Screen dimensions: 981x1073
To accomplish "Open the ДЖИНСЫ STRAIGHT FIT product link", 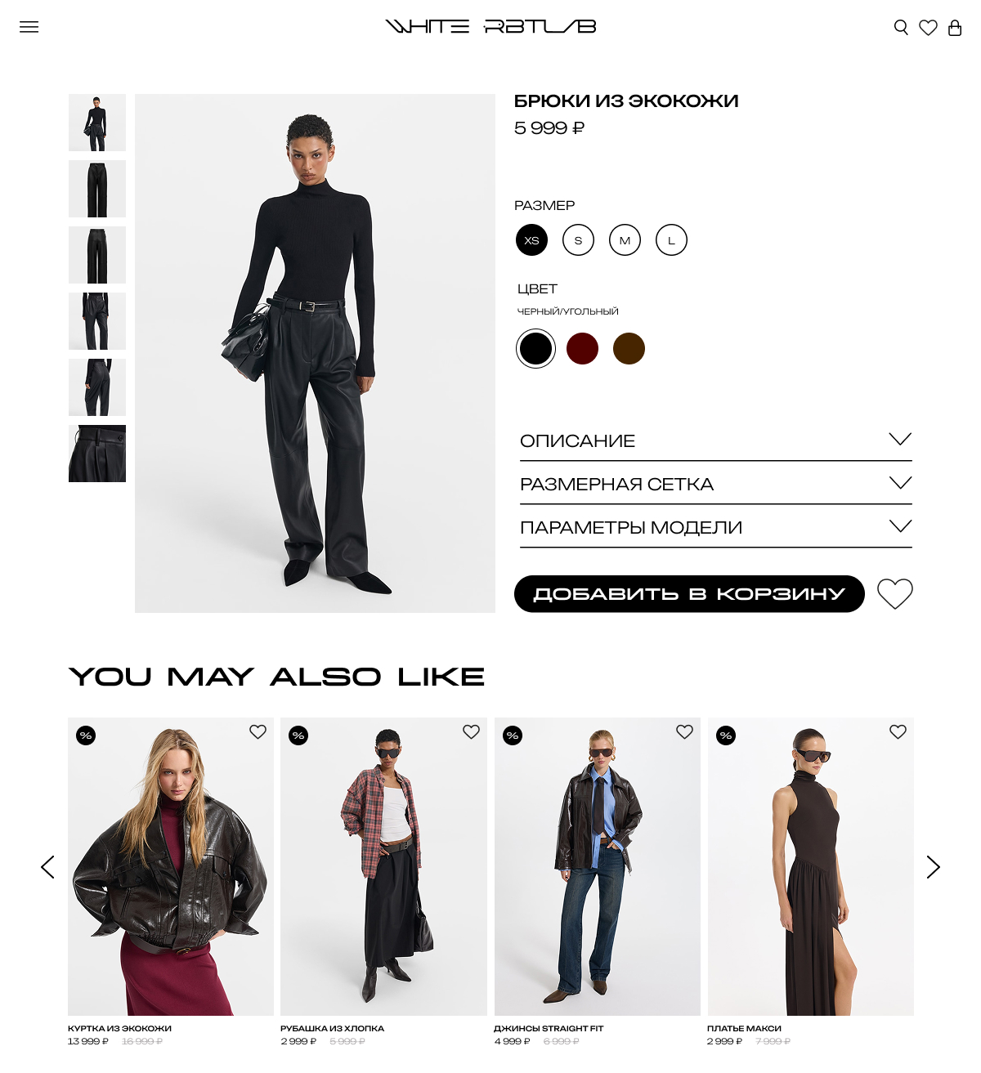I will pos(549,1028).
